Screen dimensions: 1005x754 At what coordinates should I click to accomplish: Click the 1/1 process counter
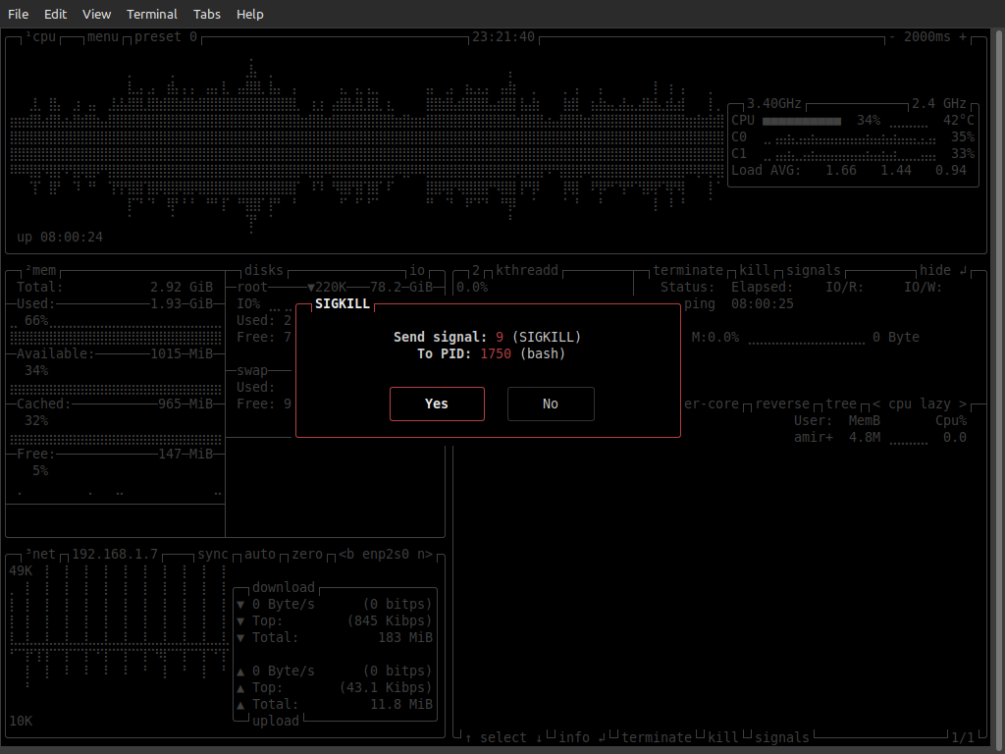pyautogui.click(x=963, y=737)
